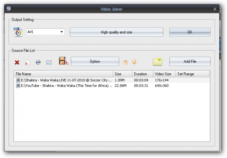227x158 pixels.
Task: Click the red X remove file icon
Action: click(x=17, y=62)
